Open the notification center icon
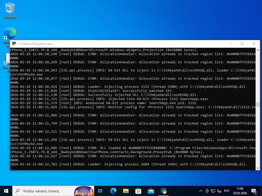 click(x=254, y=191)
